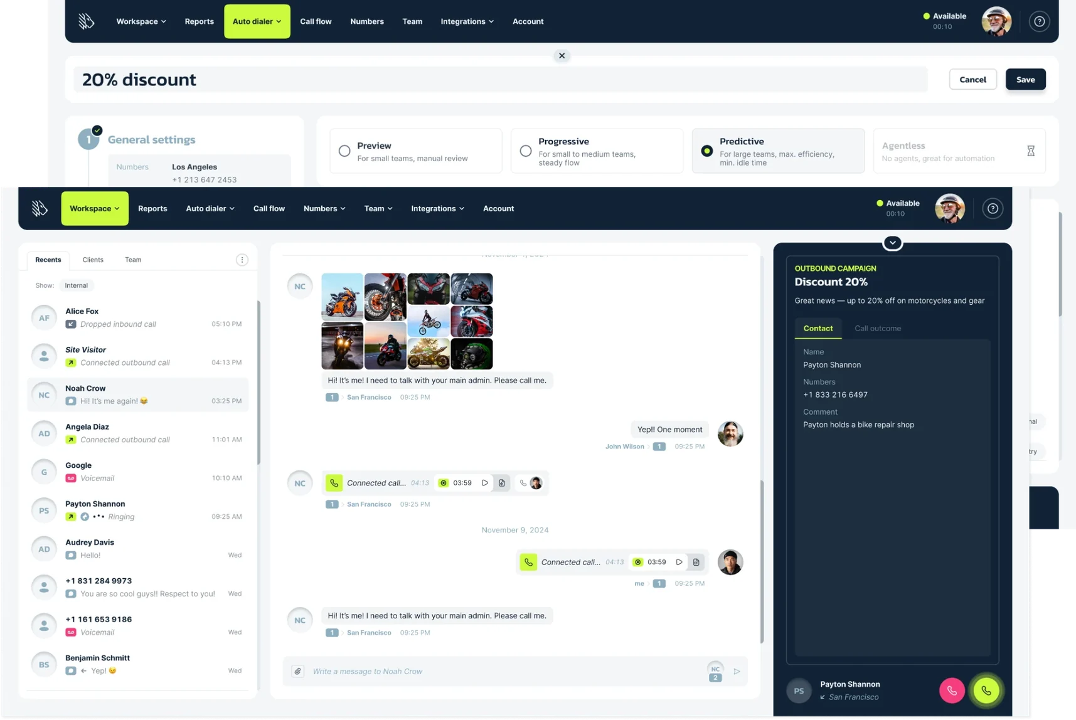
Task: Play the first connected call recording
Action: (x=485, y=483)
